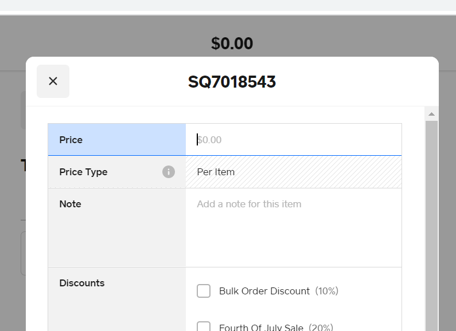This screenshot has height=331, width=456.
Task: Click the dialog's vertical scrollbar thumb
Action: (431, 223)
